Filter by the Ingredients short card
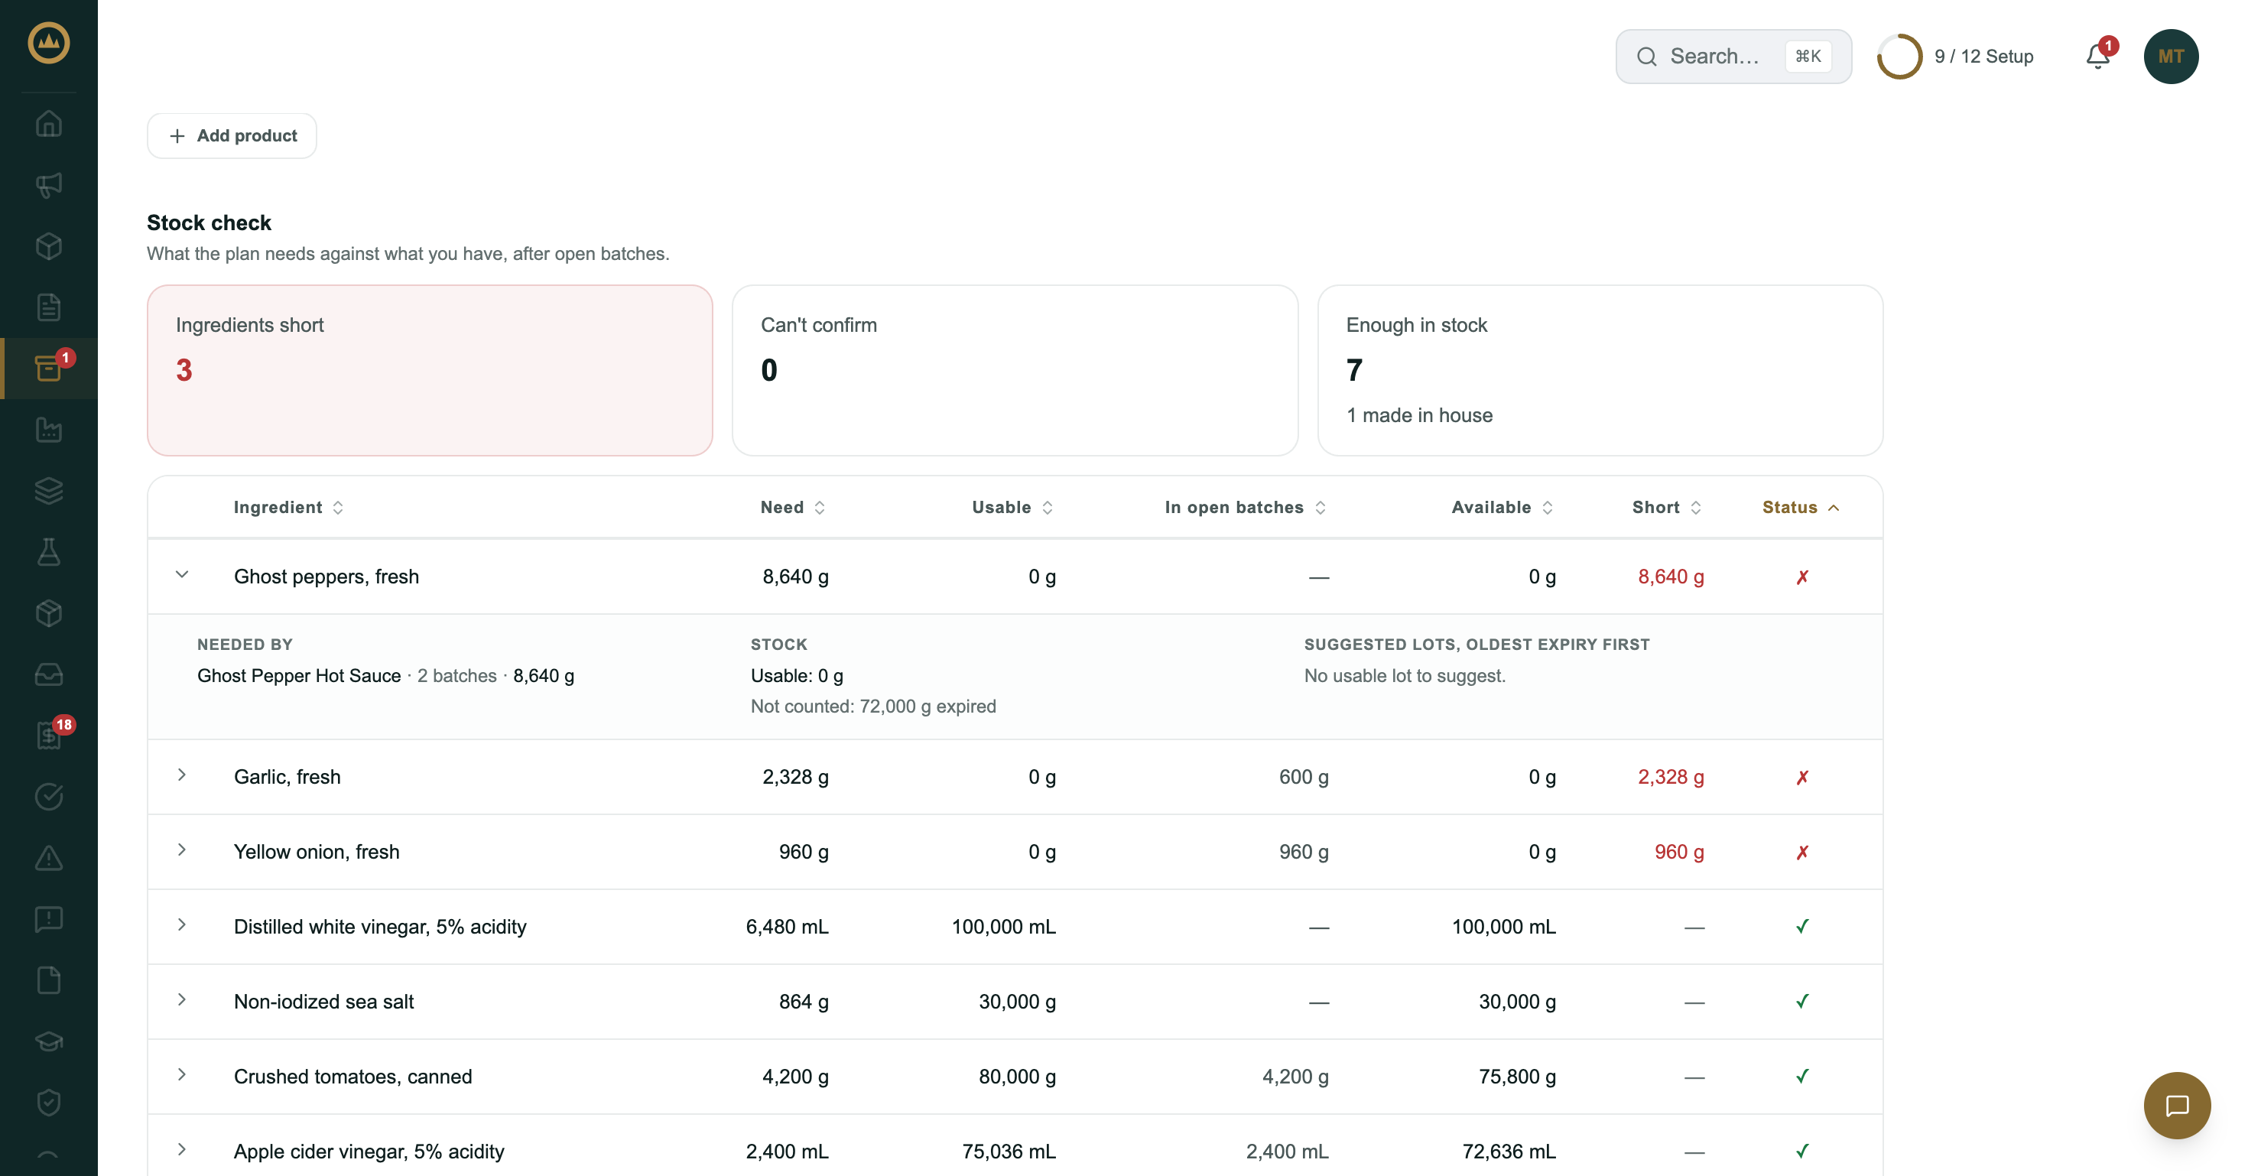2248x1176 pixels. coord(430,371)
